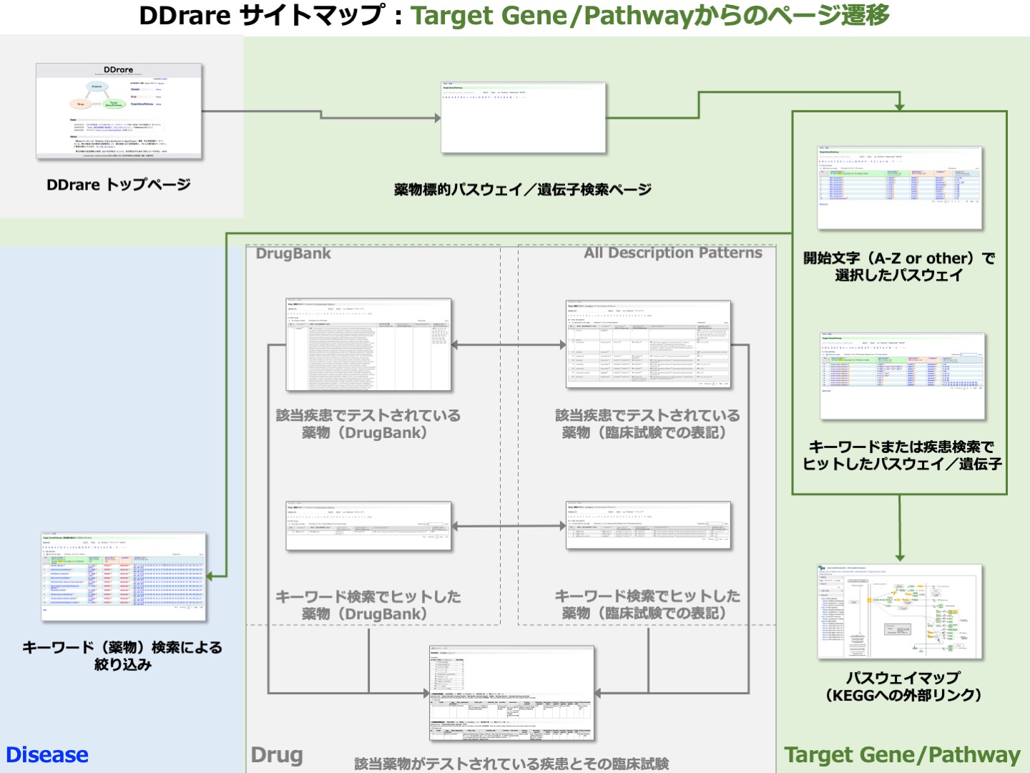Click the keyword (drug) search filter thumbnail
This screenshot has width=1030, height=773.
pyautogui.click(x=124, y=576)
